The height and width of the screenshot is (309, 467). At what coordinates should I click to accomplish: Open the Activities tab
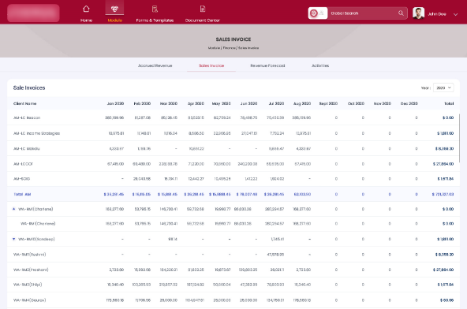(320, 65)
